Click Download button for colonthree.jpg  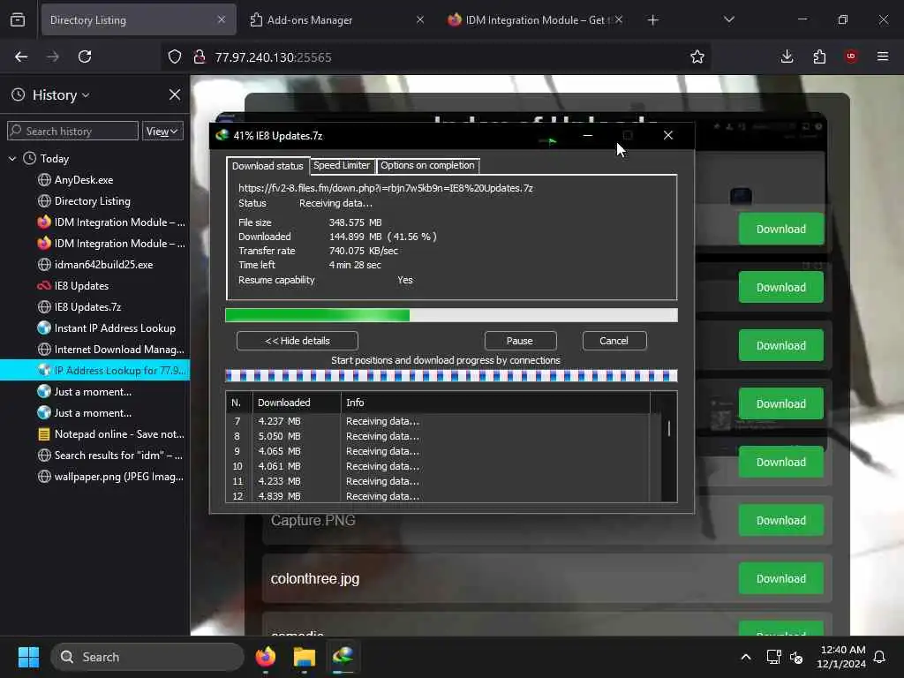781,579
